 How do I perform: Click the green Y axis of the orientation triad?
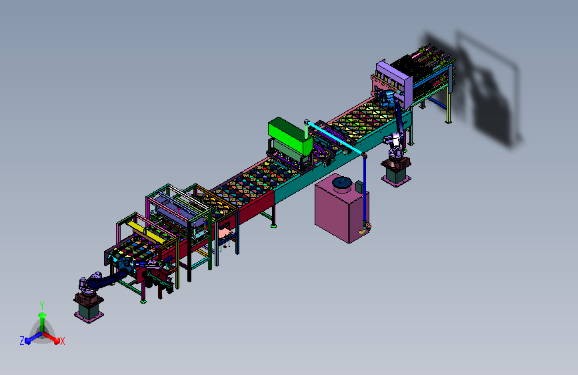coord(42,318)
